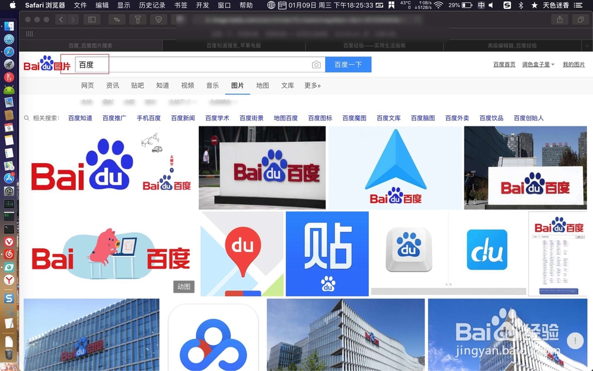Go to the 视频 search category
This screenshot has height=371, width=593.
coord(187,85)
